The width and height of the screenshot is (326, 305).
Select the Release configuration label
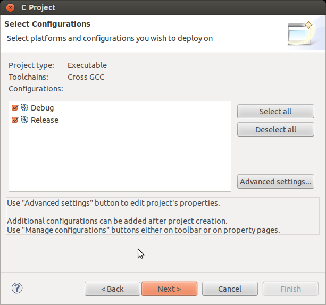coord(45,120)
